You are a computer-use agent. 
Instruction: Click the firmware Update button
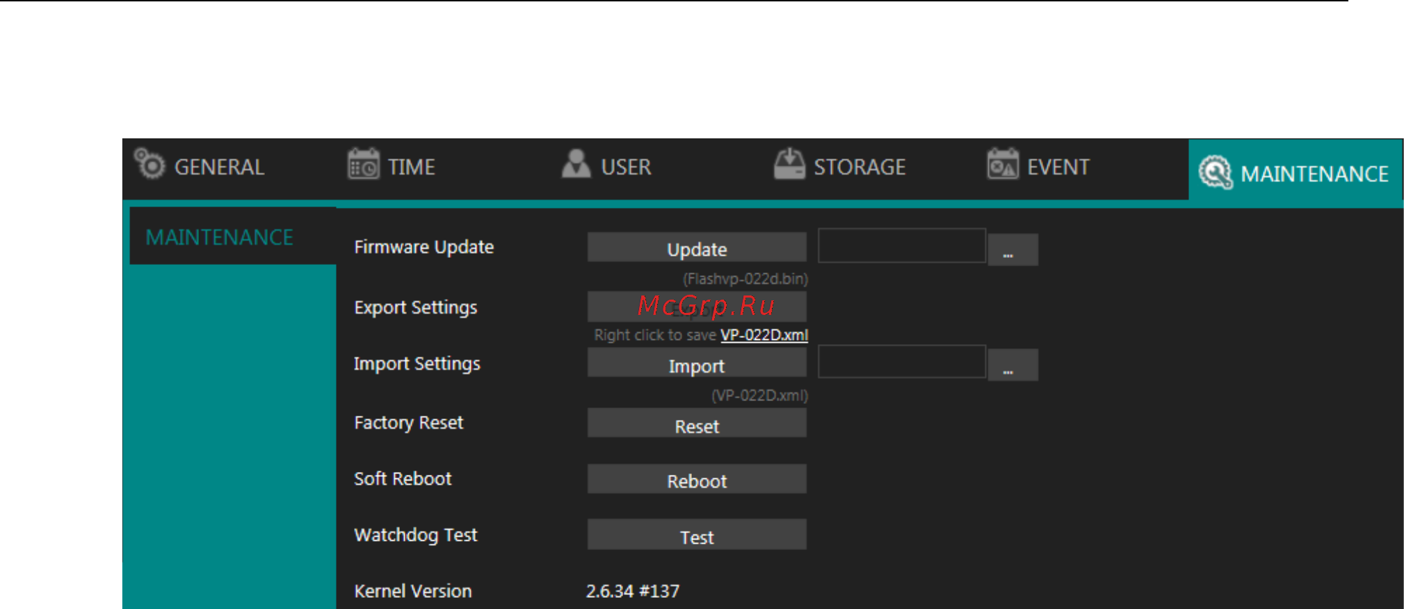pos(697,248)
